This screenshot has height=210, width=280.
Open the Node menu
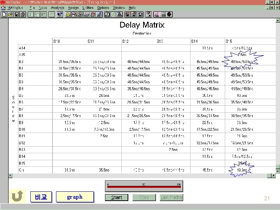43,8
